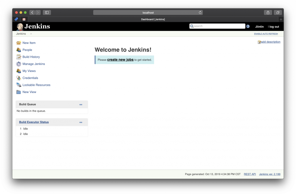Open the Lockable Resources link
Screen dimensions: 296x195
tap(36, 85)
